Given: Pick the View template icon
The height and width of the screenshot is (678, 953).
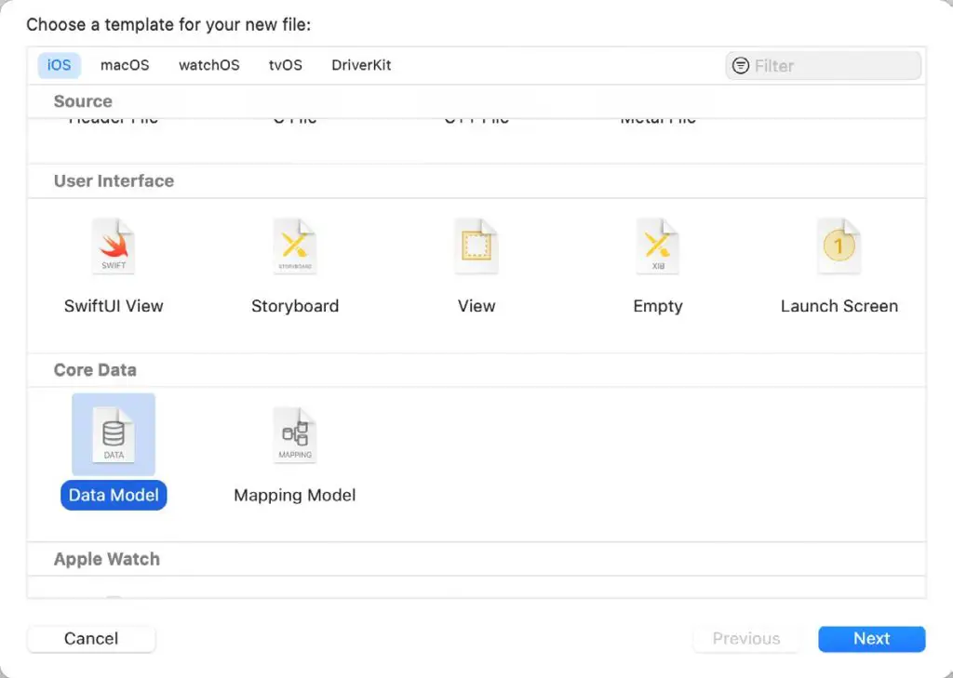Looking at the screenshot, I should [x=476, y=246].
